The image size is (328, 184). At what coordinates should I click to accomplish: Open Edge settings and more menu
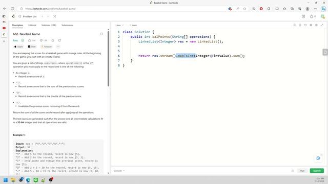(315, 9)
